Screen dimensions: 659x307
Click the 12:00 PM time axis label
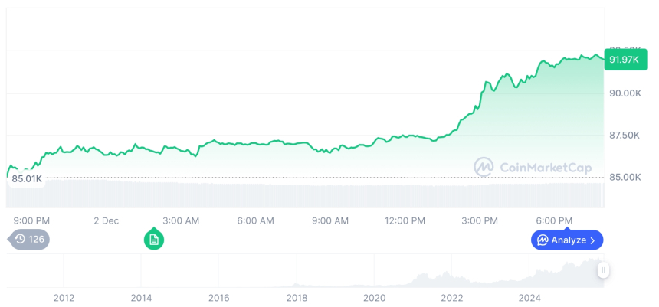(405, 220)
